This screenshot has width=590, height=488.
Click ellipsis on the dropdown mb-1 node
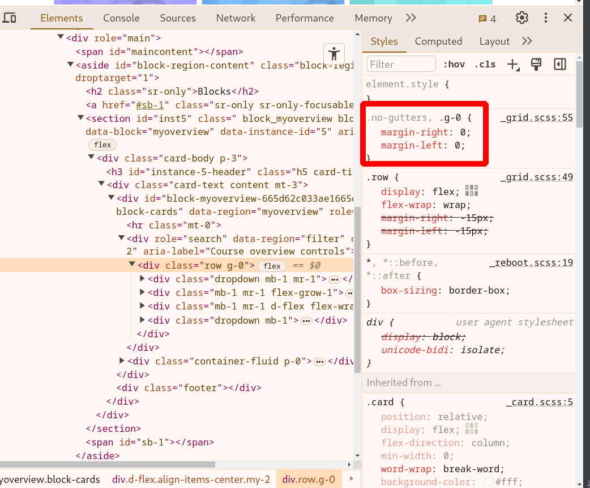point(307,321)
